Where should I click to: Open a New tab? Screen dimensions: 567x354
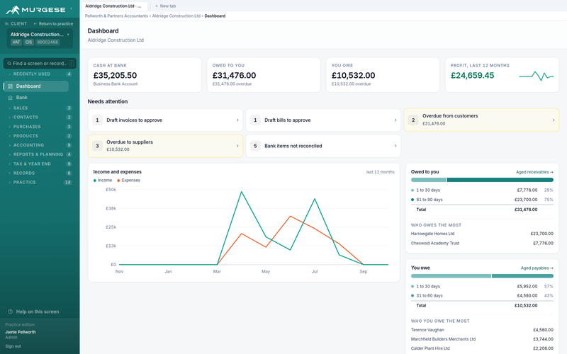[165, 6]
